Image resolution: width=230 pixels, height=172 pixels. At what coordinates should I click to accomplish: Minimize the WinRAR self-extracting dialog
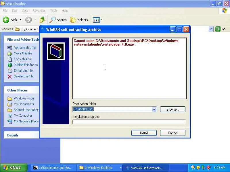tap(173, 30)
